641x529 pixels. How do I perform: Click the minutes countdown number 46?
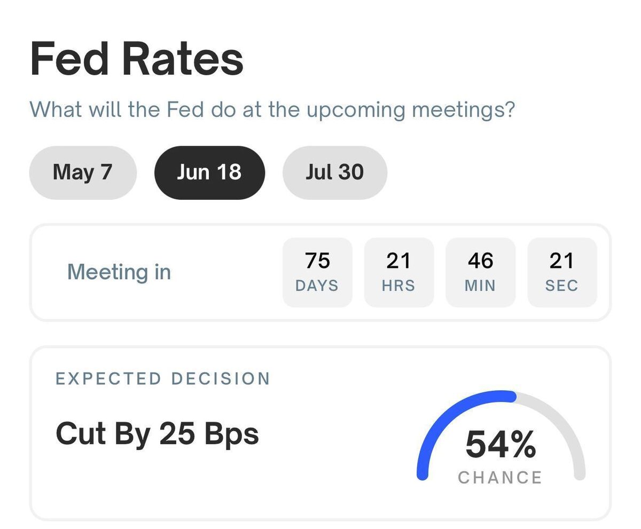tap(480, 261)
